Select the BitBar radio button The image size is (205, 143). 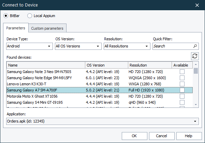click(x=6, y=16)
